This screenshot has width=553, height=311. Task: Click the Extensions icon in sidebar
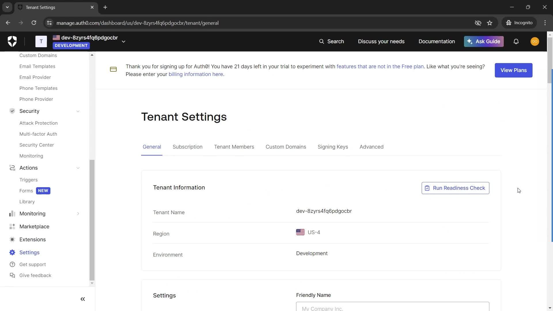click(x=12, y=240)
